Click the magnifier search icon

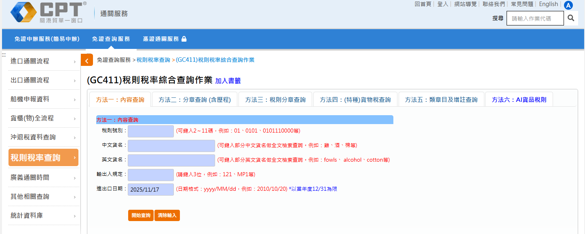pos(571,18)
